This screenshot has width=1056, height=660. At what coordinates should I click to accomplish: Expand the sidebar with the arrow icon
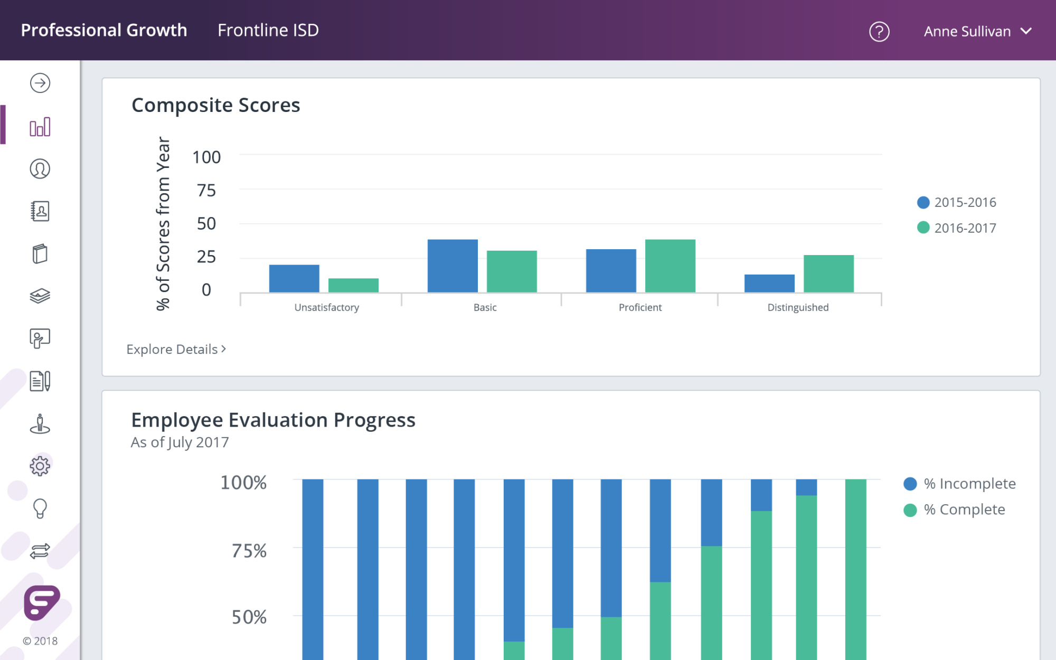40,83
